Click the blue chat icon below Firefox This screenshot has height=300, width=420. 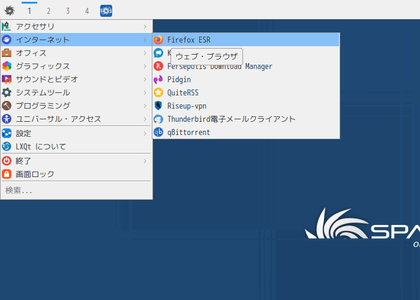(x=158, y=53)
